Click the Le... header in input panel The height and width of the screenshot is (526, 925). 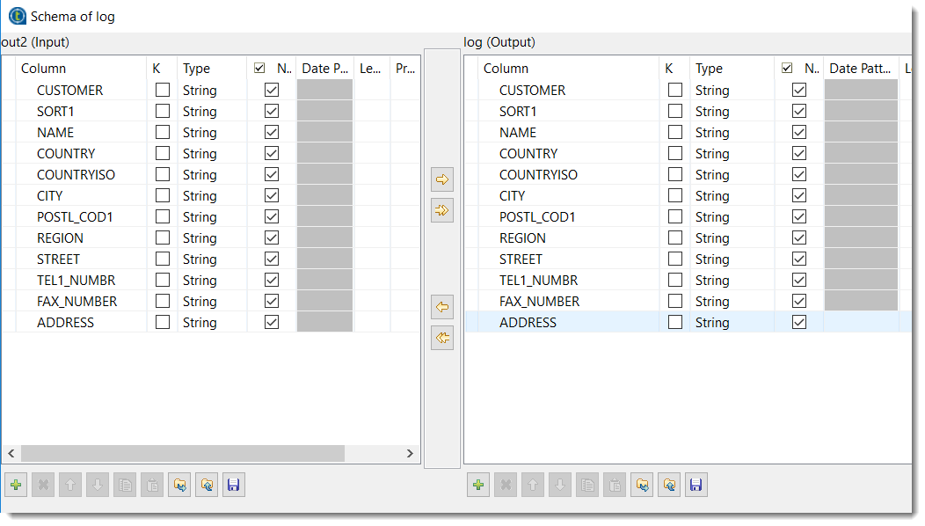coord(372,68)
